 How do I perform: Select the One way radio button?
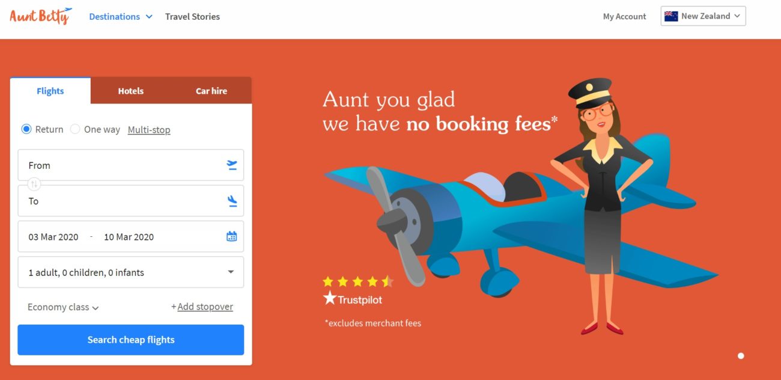75,129
